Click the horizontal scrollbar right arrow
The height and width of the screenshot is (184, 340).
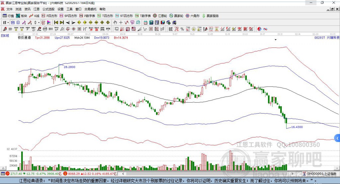pyautogui.click(x=292, y=174)
